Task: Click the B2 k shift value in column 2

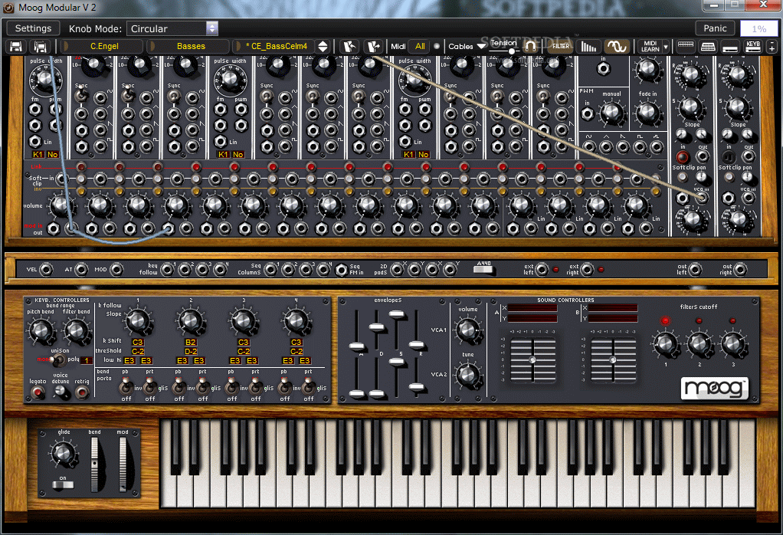Action: [190, 342]
